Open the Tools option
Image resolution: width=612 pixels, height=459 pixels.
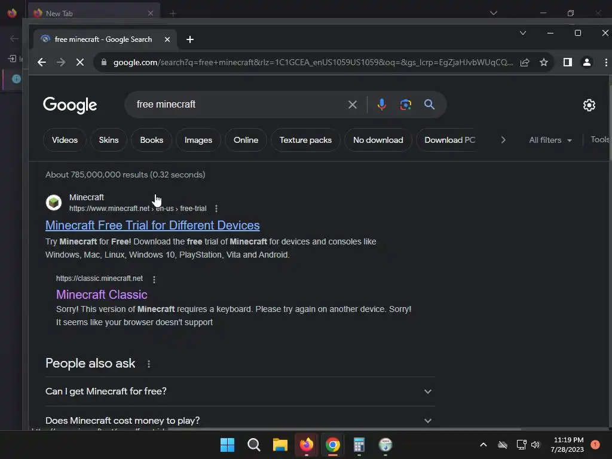point(600,140)
